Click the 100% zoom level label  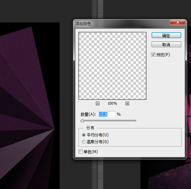coord(112,103)
